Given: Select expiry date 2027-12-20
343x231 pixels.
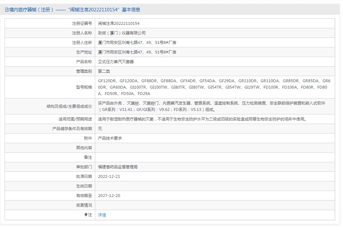Looking at the screenshot, I should pos(109,196).
